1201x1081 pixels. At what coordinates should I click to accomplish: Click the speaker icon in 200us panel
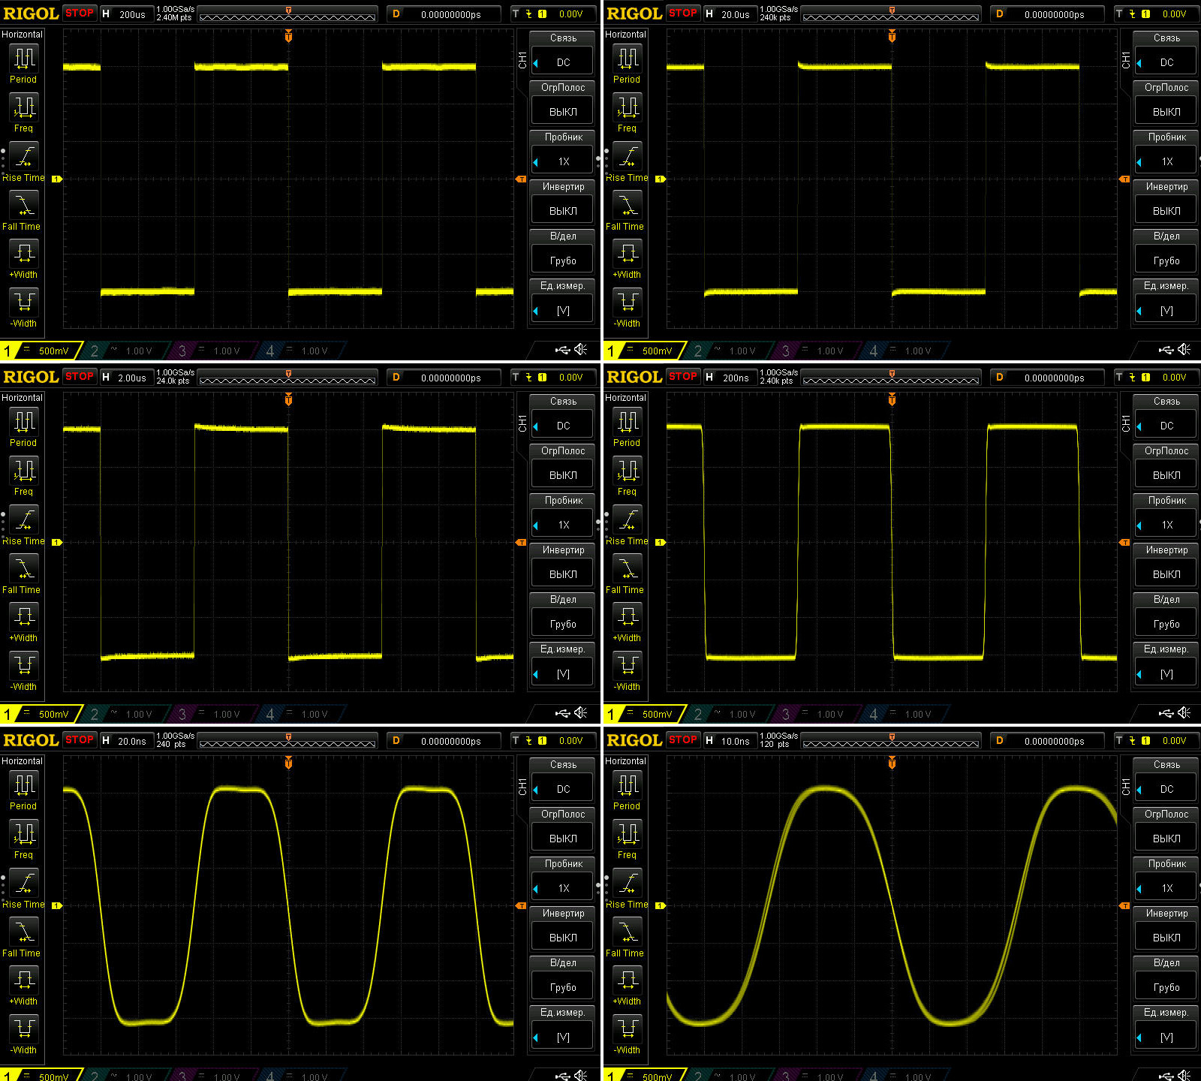(581, 350)
